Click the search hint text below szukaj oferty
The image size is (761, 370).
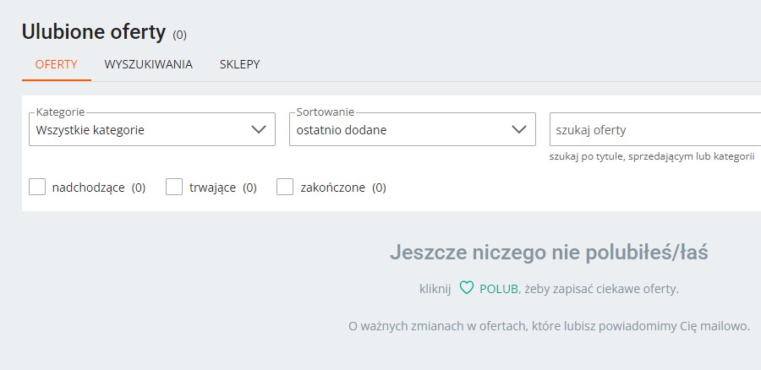tap(652, 156)
